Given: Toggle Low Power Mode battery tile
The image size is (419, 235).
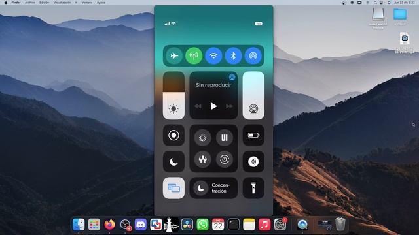Looking at the screenshot, I should tap(253, 135).
